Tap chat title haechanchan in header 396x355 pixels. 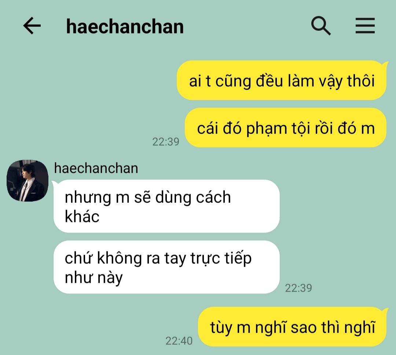point(125,26)
